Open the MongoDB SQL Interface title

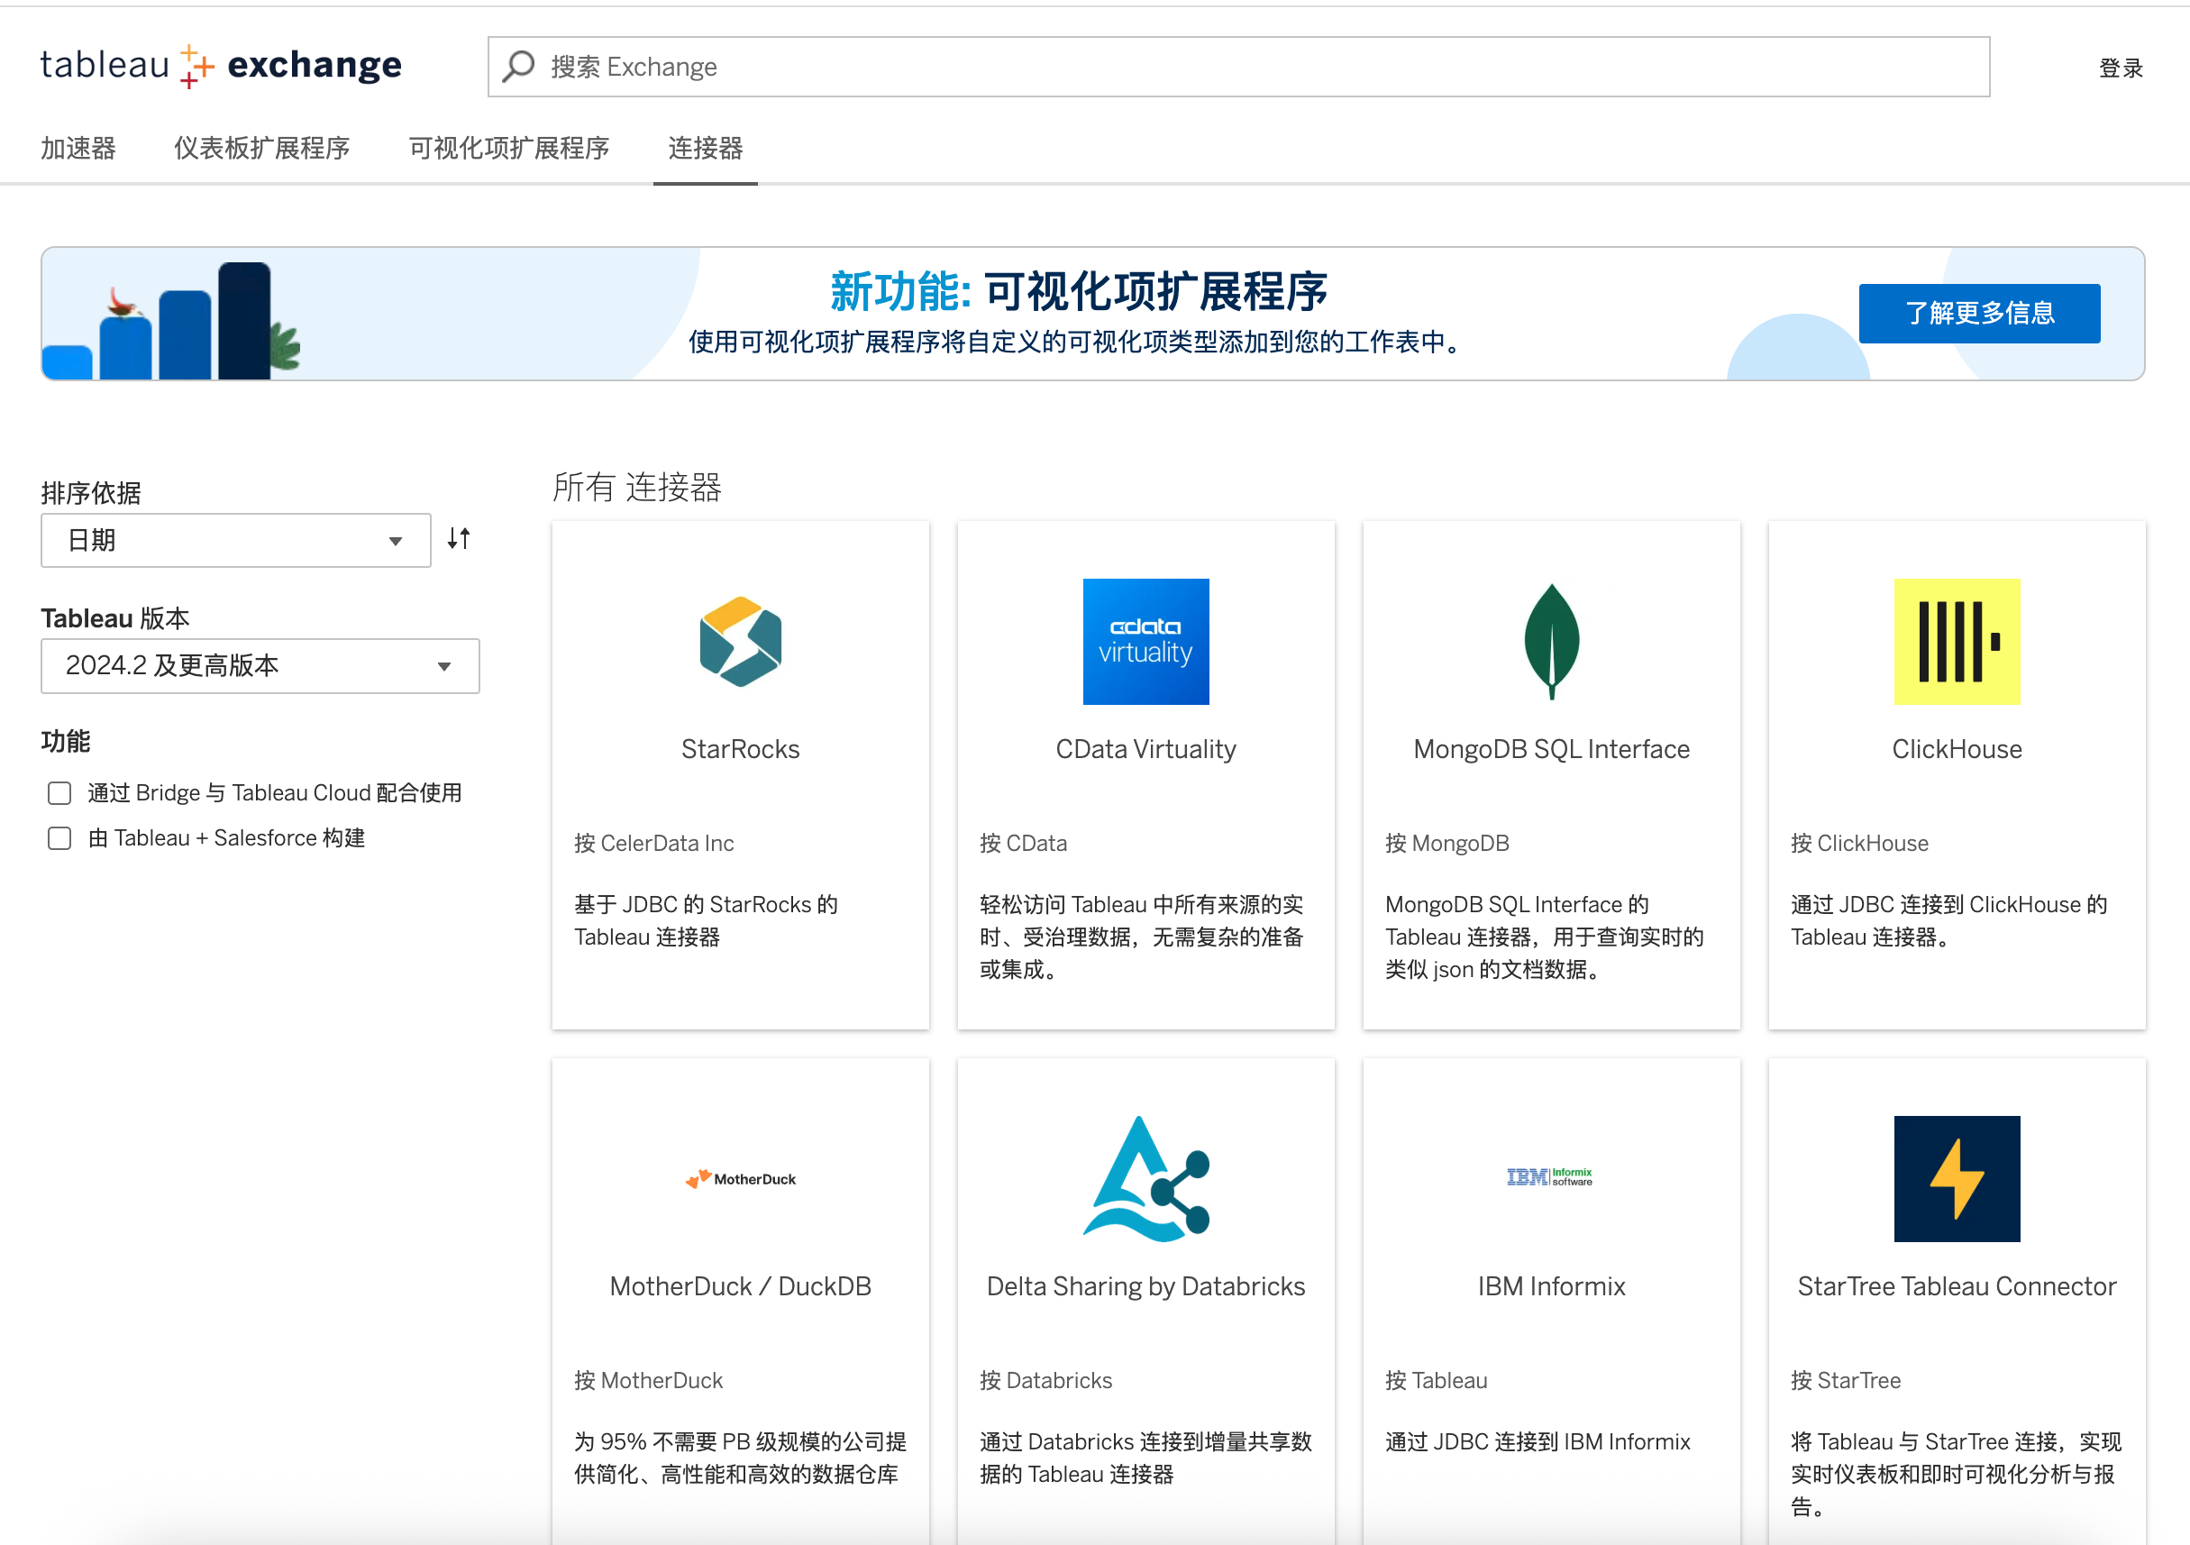pyautogui.click(x=1551, y=749)
